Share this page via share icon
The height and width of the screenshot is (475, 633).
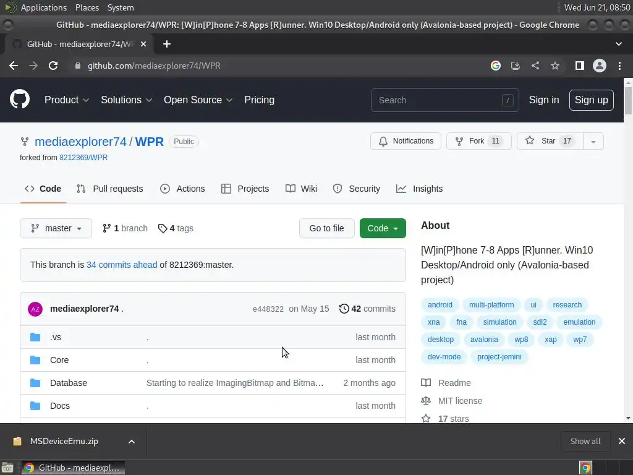(x=535, y=66)
